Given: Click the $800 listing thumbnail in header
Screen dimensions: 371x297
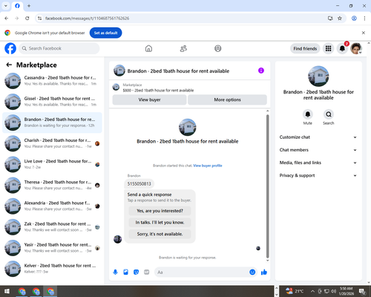Looking at the screenshot, I should coord(116,87).
